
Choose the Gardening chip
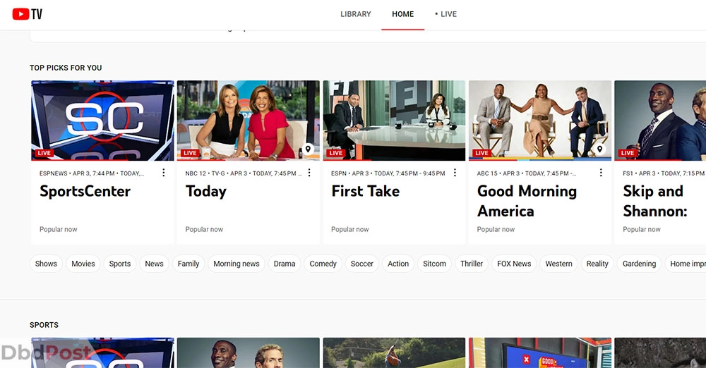(x=639, y=264)
